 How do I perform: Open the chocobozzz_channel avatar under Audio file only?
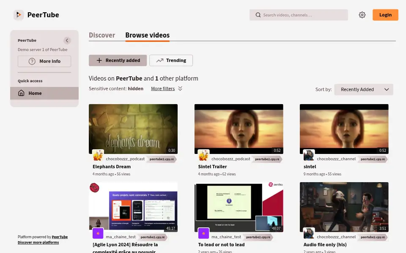(309, 233)
